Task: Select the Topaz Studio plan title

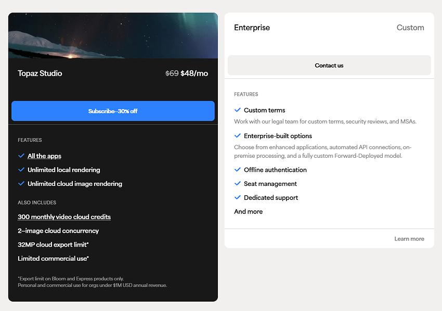Action: point(40,73)
